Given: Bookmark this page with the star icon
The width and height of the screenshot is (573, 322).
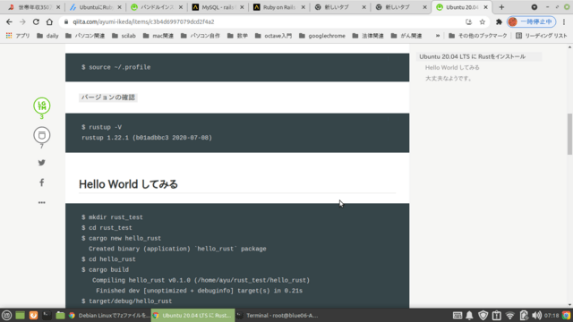Looking at the screenshot, I should (x=483, y=21).
